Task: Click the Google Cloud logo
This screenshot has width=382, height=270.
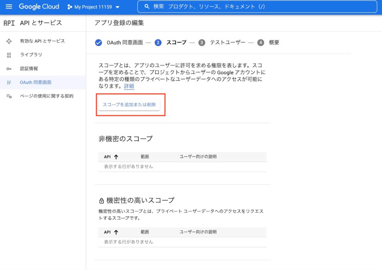Action: (38, 7)
